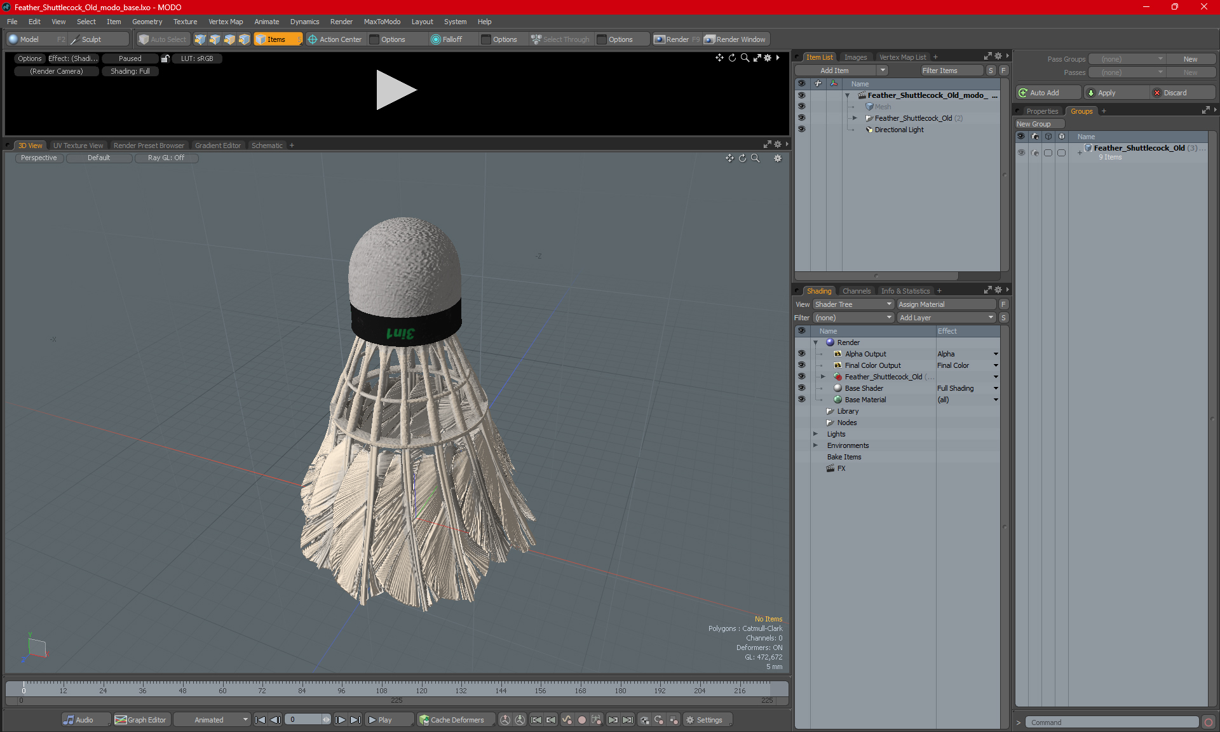The width and height of the screenshot is (1220, 732).
Task: Collapse the Render tree node
Action: [816, 342]
